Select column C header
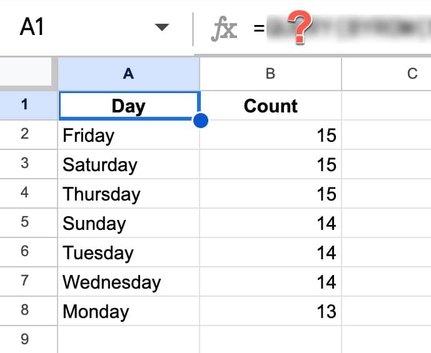This screenshot has width=431, height=353. pos(387,74)
